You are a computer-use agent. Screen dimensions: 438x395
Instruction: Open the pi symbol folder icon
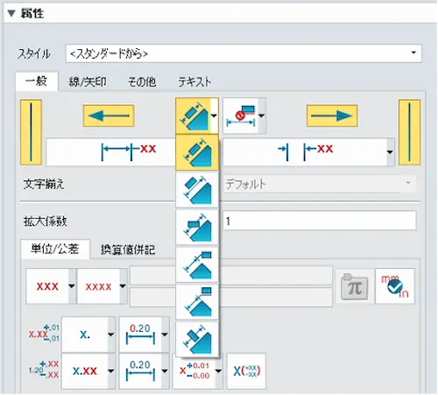pos(354,286)
